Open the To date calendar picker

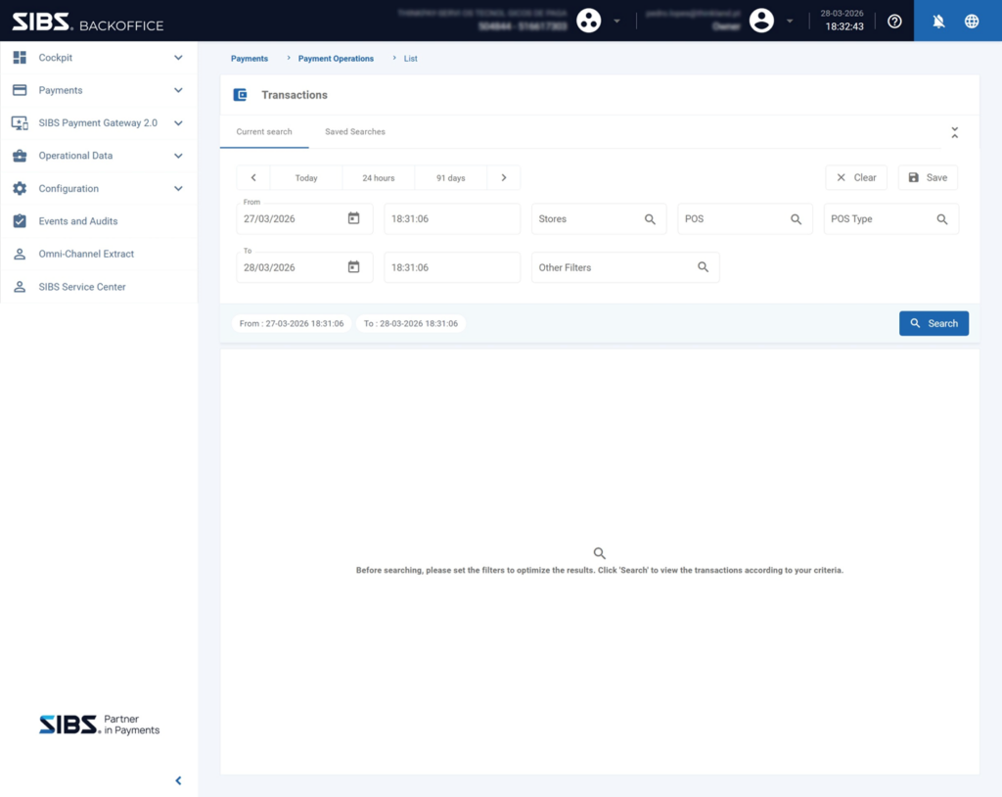click(354, 267)
